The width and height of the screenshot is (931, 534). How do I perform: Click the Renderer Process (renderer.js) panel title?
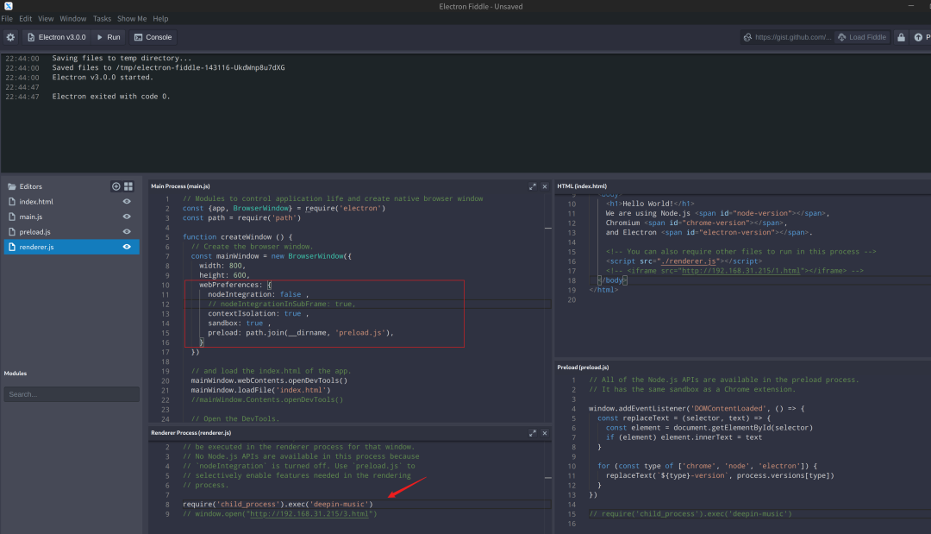191,433
